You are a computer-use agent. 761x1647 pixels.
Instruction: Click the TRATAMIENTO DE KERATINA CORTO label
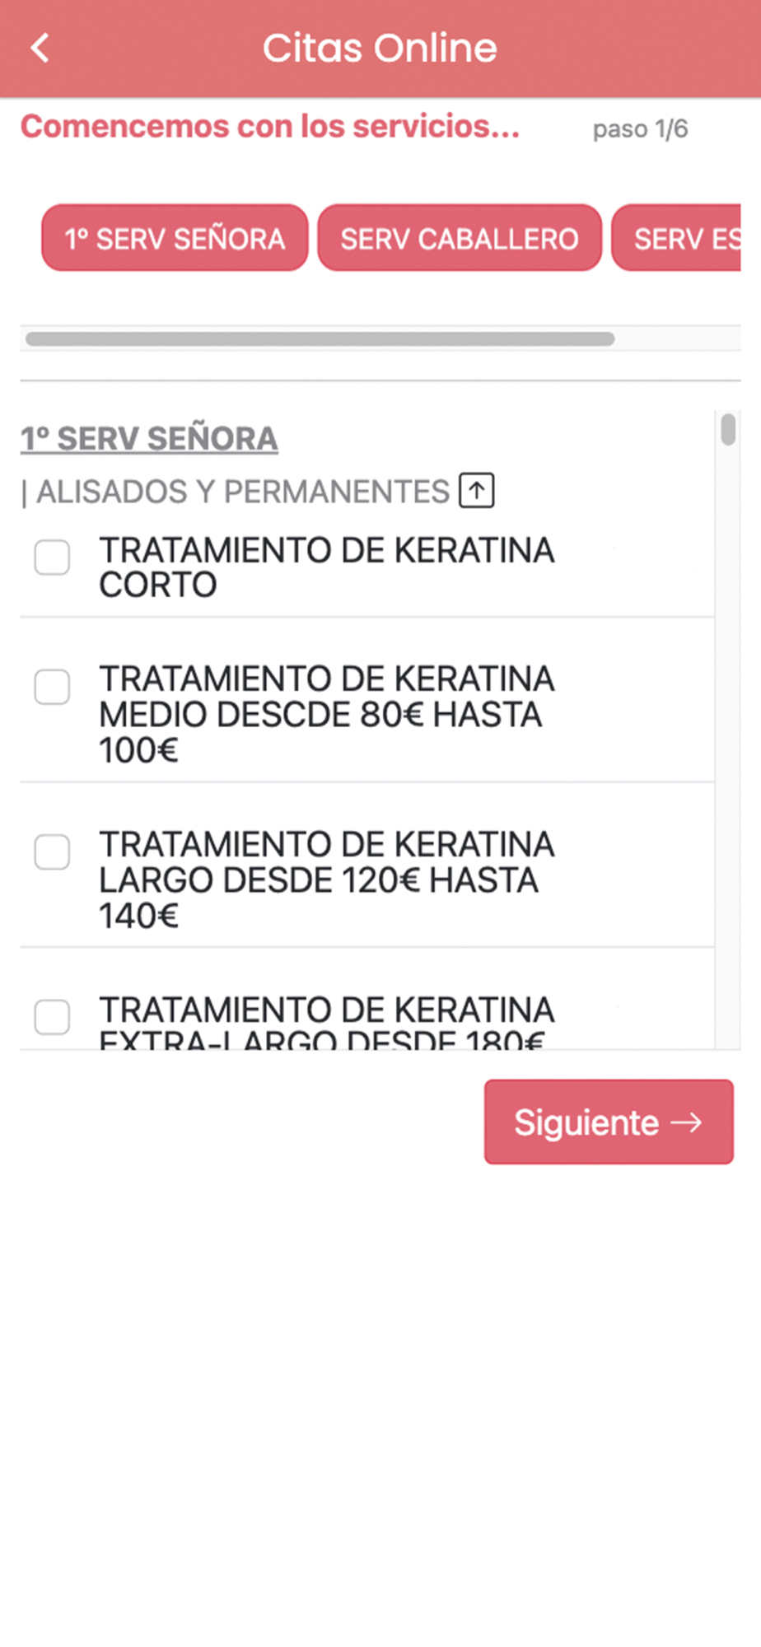[x=327, y=567]
